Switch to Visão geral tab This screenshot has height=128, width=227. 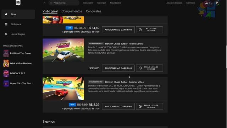tap(50, 11)
